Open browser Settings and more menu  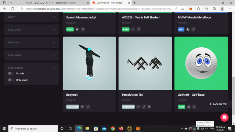tap(230, 9)
